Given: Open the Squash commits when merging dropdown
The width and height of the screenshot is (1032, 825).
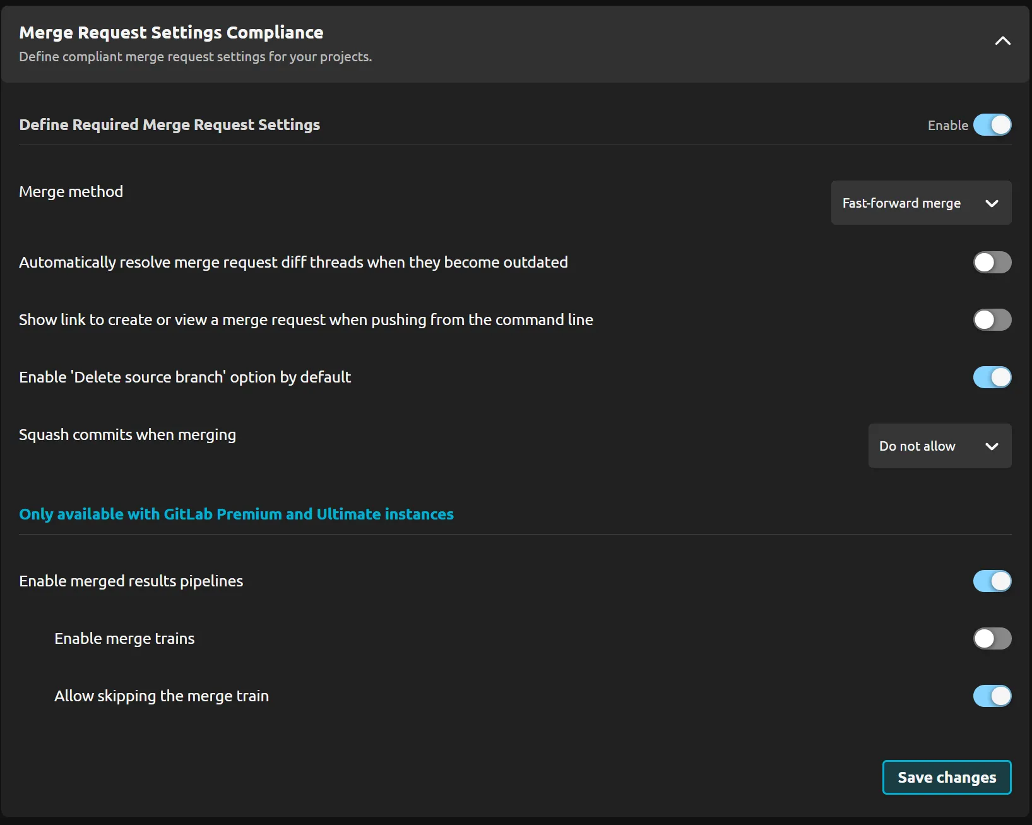Looking at the screenshot, I should (939, 446).
